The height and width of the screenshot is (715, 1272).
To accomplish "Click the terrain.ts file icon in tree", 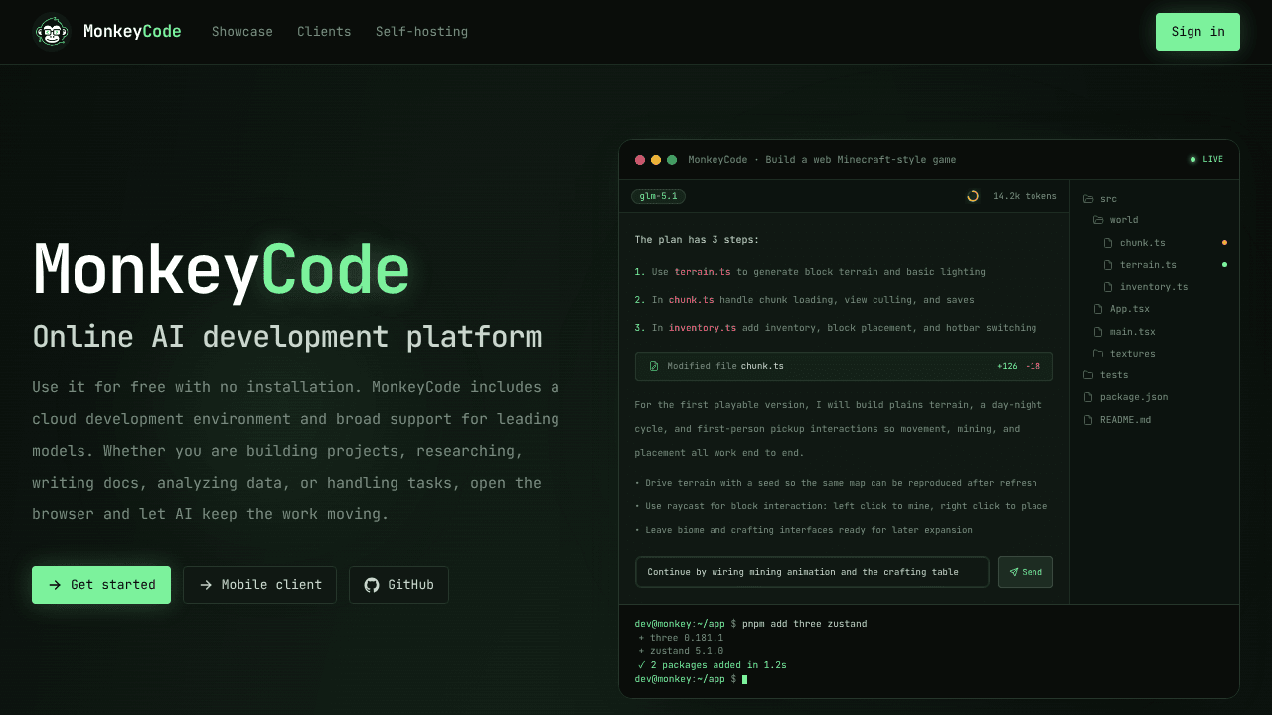I will (1108, 265).
